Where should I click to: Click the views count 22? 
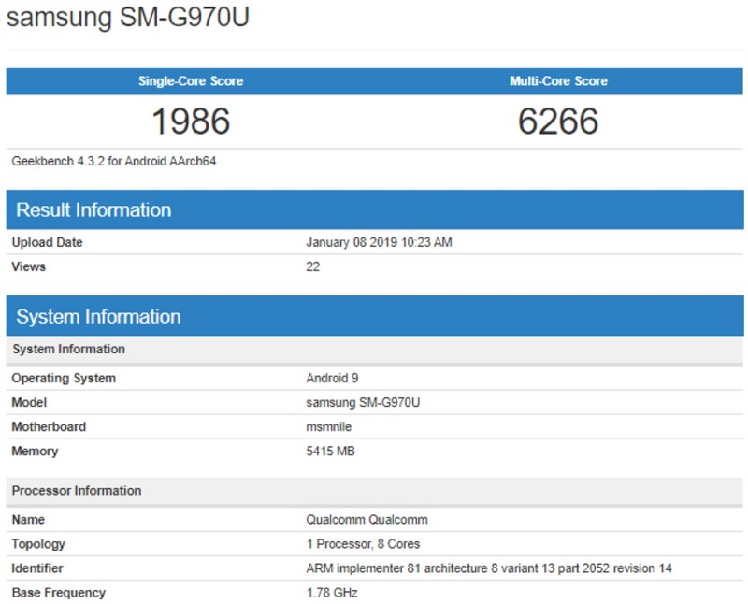313,266
